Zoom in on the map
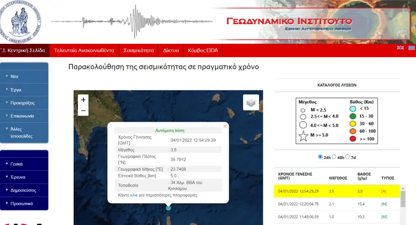The width and height of the screenshot is (416, 225). tap(84, 100)
